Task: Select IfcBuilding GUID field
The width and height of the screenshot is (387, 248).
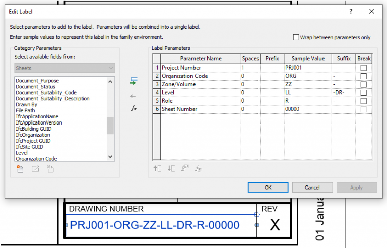Action: (34, 129)
